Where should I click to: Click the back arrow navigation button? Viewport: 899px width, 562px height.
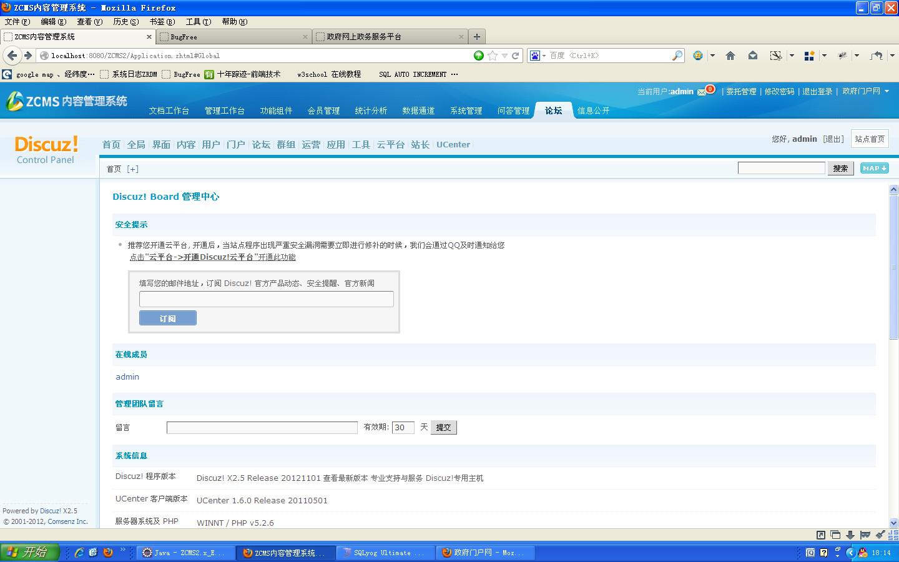pos(12,56)
